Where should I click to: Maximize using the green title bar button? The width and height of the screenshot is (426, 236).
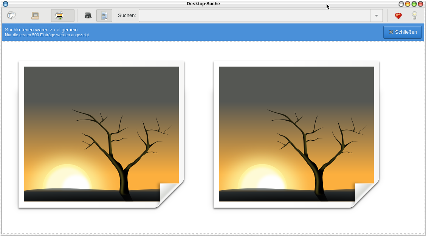[414, 4]
